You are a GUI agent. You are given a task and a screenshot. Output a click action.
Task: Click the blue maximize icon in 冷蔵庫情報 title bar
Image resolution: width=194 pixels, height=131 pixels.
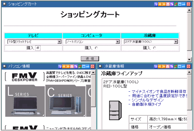(180, 66)
